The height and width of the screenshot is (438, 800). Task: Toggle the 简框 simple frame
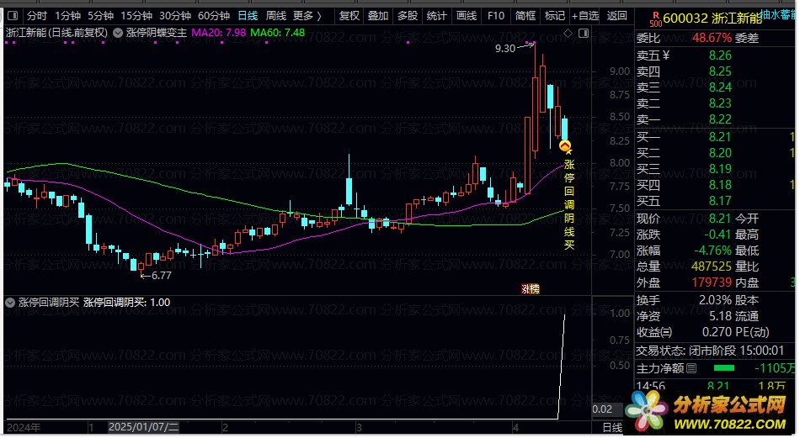pos(525,16)
